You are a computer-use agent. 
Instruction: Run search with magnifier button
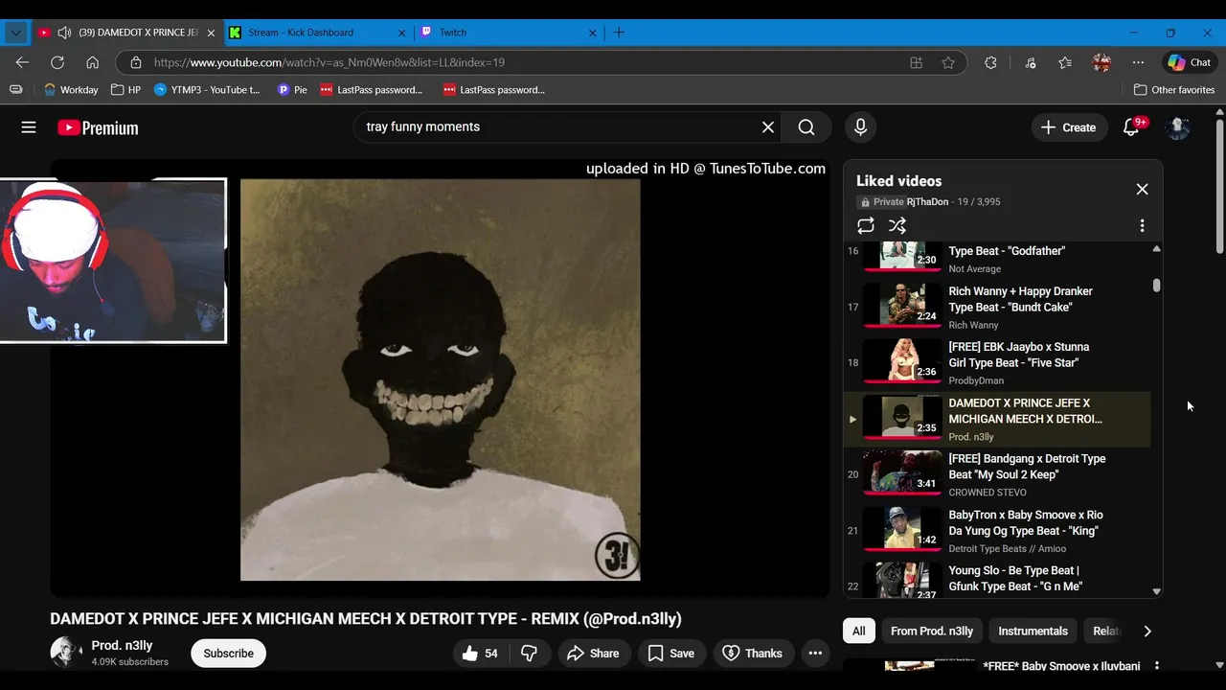pyautogui.click(x=806, y=127)
